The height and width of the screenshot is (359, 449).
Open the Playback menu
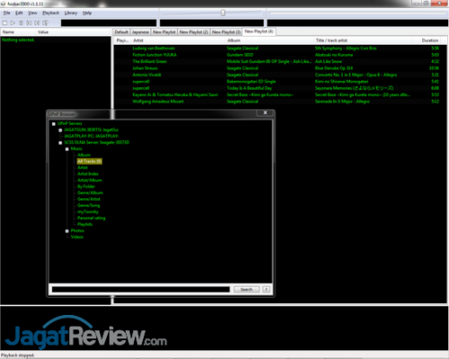coord(50,13)
